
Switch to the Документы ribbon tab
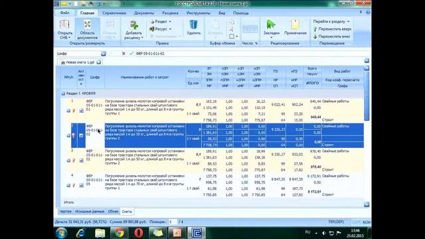[x=144, y=13]
